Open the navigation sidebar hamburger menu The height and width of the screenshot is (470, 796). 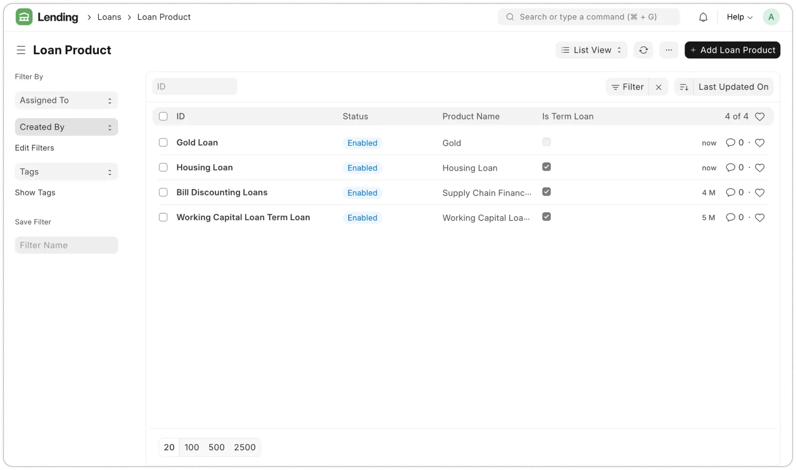(x=20, y=50)
